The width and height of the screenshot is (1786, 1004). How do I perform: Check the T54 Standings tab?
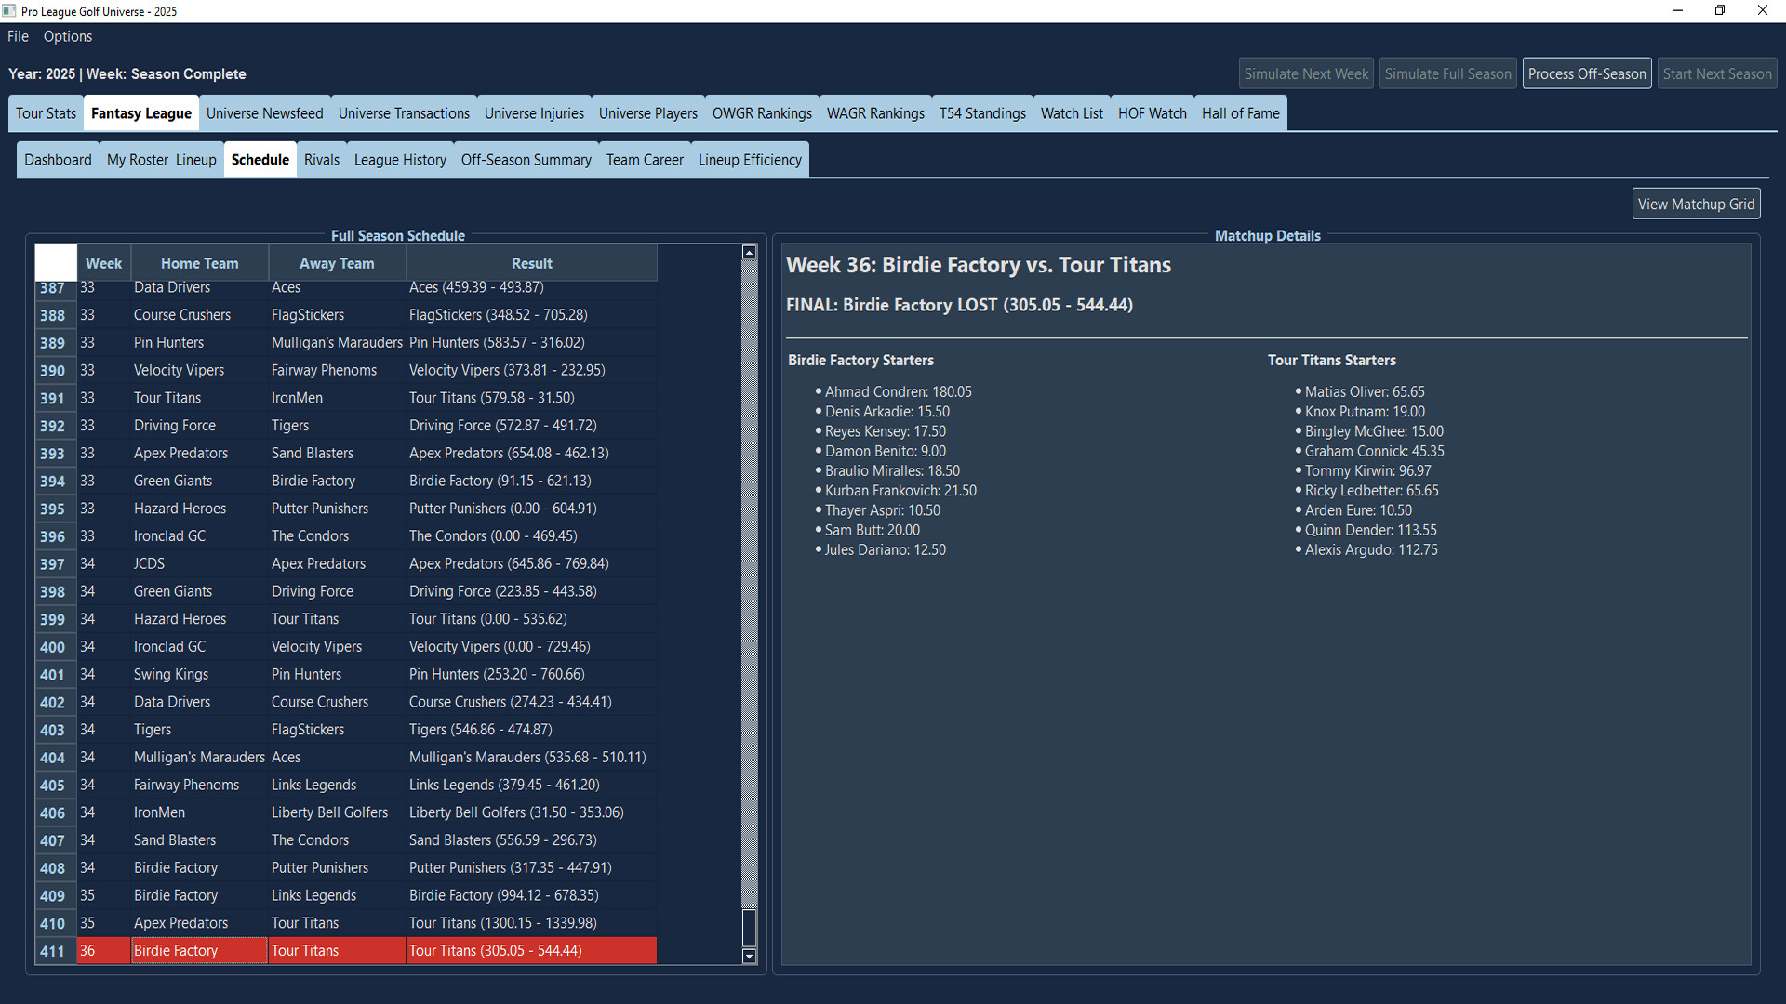(x=982, y=112)
